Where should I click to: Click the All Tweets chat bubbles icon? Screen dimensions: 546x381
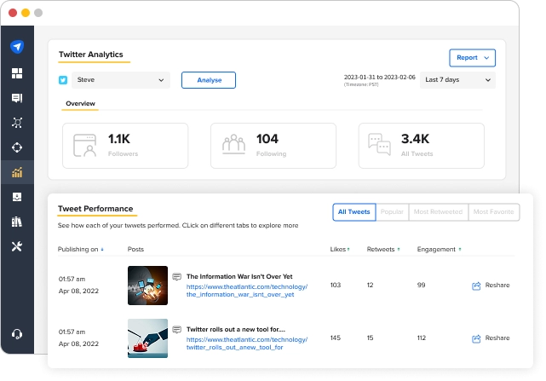point(379,144)
